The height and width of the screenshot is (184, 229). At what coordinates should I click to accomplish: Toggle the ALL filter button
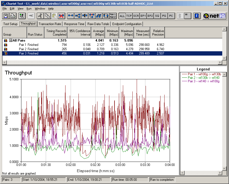coord(122,16)
